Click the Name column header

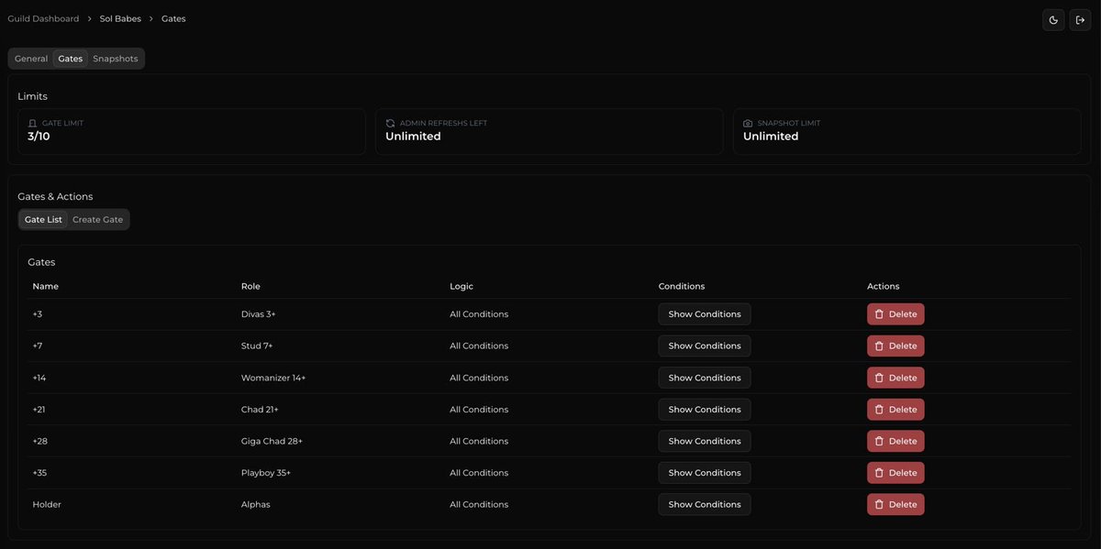coord(45,286)
